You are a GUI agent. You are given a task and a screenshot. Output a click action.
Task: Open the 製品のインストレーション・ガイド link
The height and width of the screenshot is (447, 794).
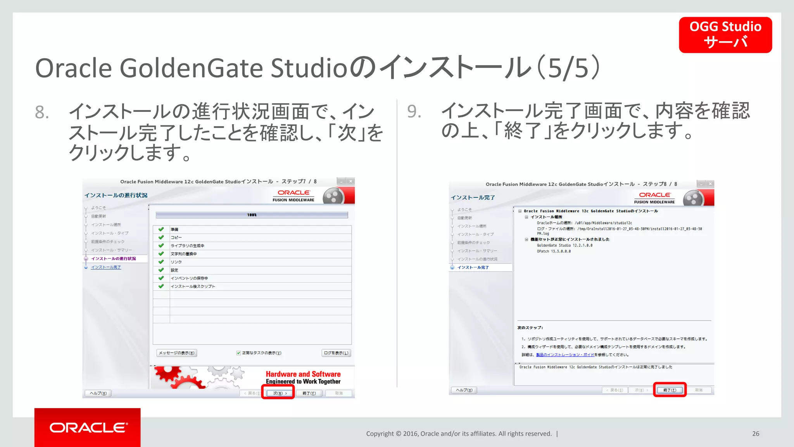pos(565,355)
